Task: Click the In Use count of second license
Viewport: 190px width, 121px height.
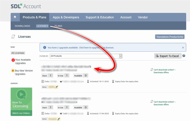Action: click(67, 107)
